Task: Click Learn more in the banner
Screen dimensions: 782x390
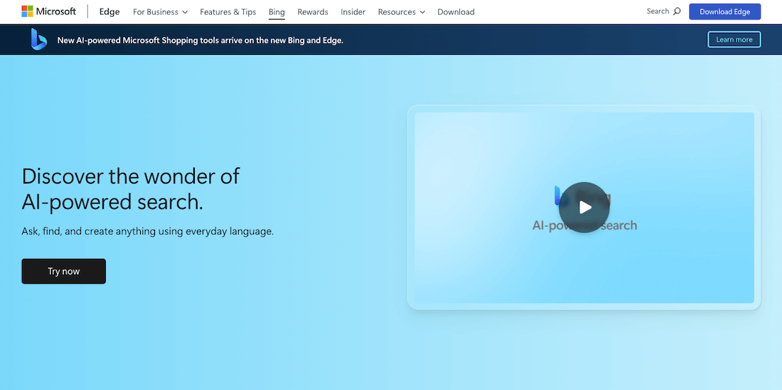Action: (734, 39)
